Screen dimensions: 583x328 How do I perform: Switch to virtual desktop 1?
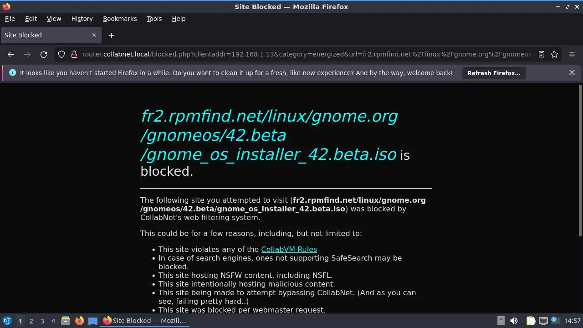pyautogui.click(x=20, y=321)
